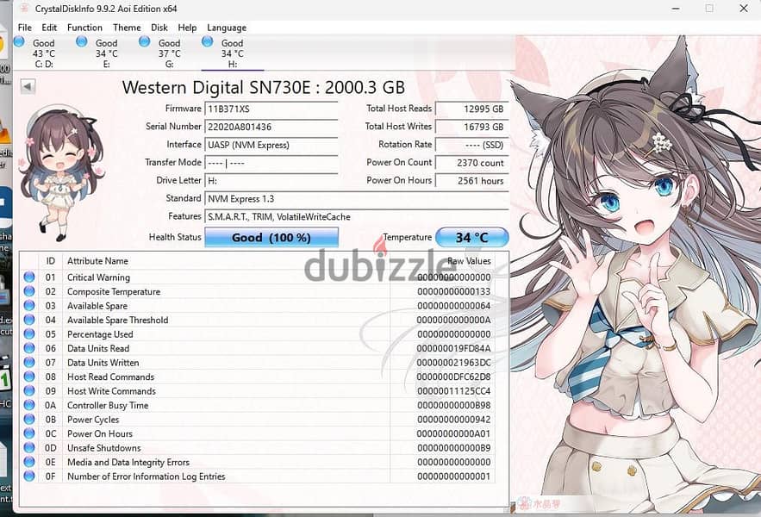This screenshot has width=761, height=517.
Task: Select the Data Units Written attribute name
Action: pos(103,363)
